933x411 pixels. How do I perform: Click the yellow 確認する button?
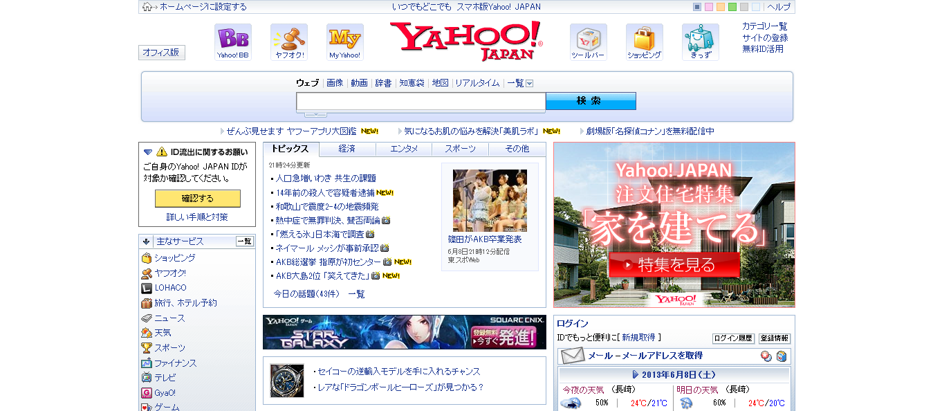[198, 199]
